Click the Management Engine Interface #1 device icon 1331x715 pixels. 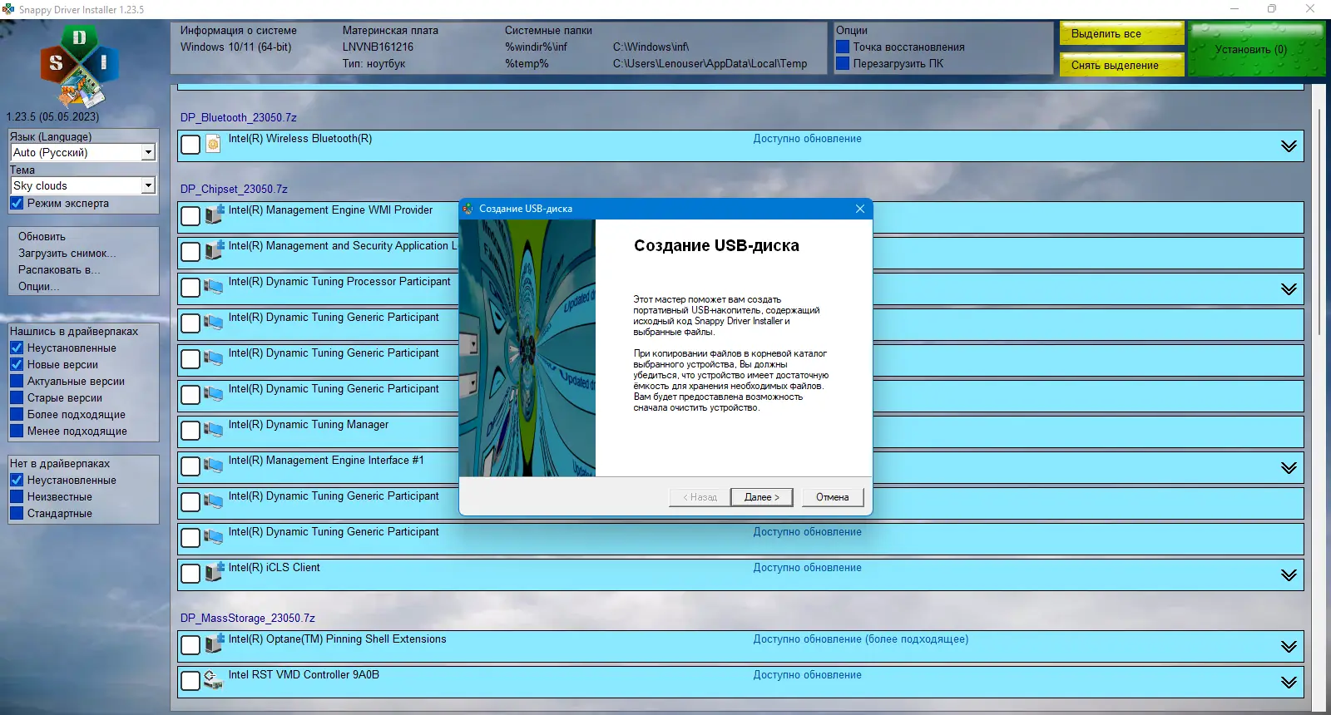(x=214, y=466)
